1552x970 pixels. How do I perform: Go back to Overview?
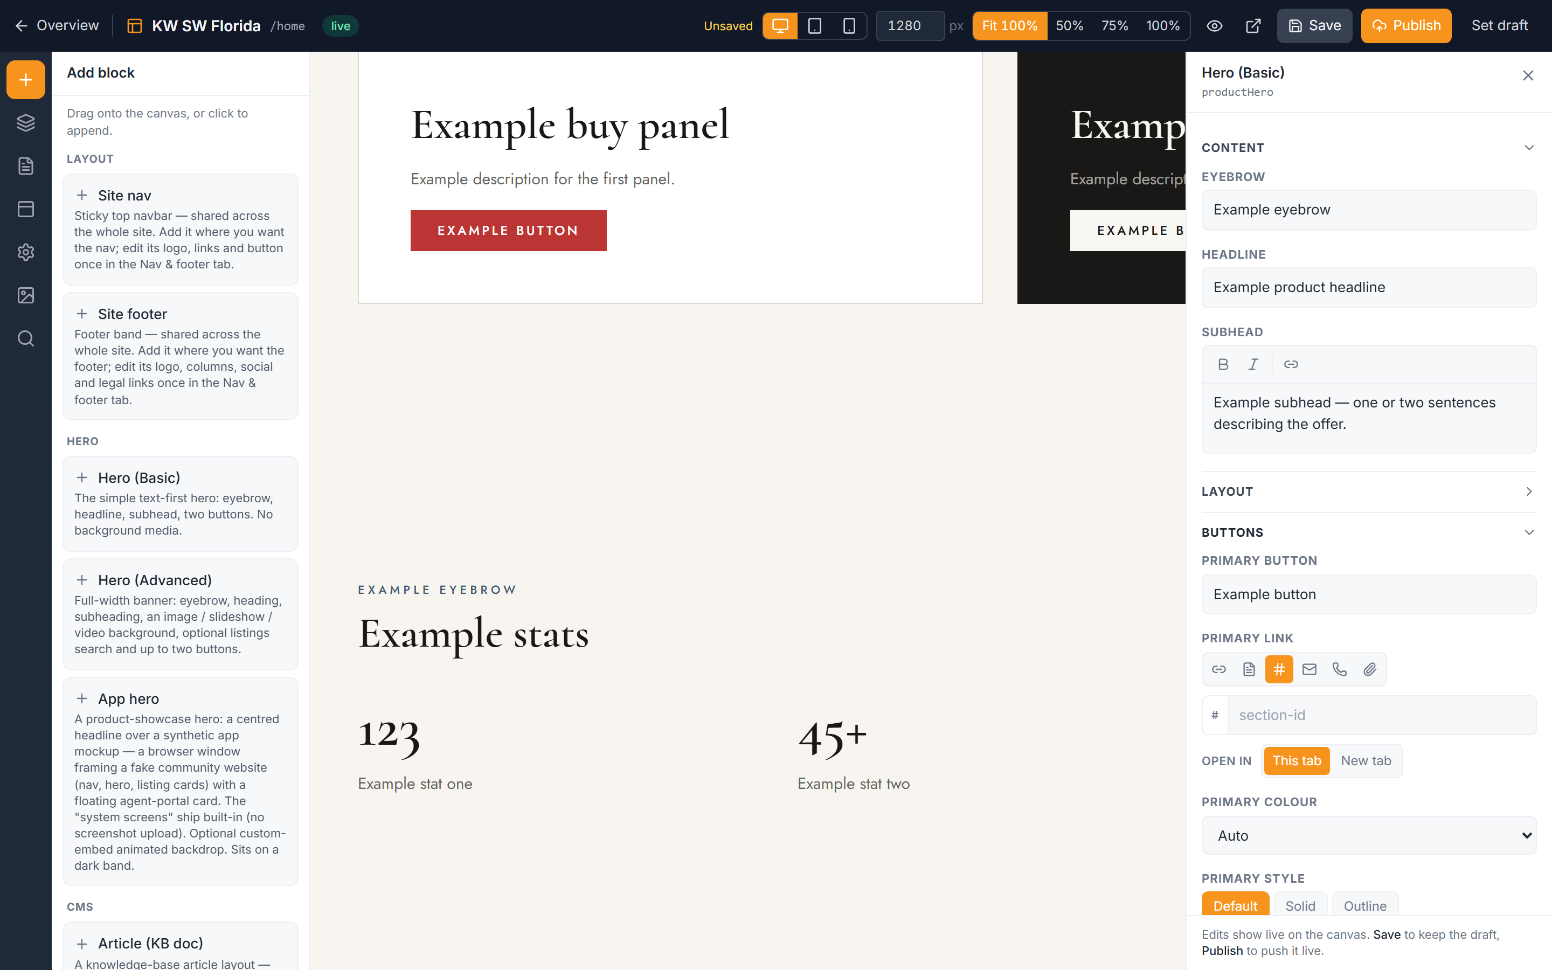pos(57,26)
